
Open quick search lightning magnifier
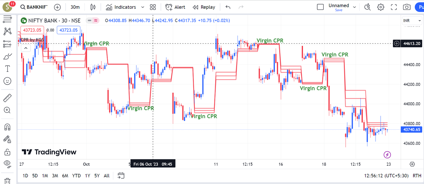click(x=368, y=7)
